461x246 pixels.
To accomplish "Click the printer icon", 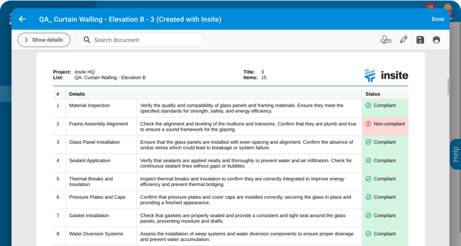I will [436, 40].
